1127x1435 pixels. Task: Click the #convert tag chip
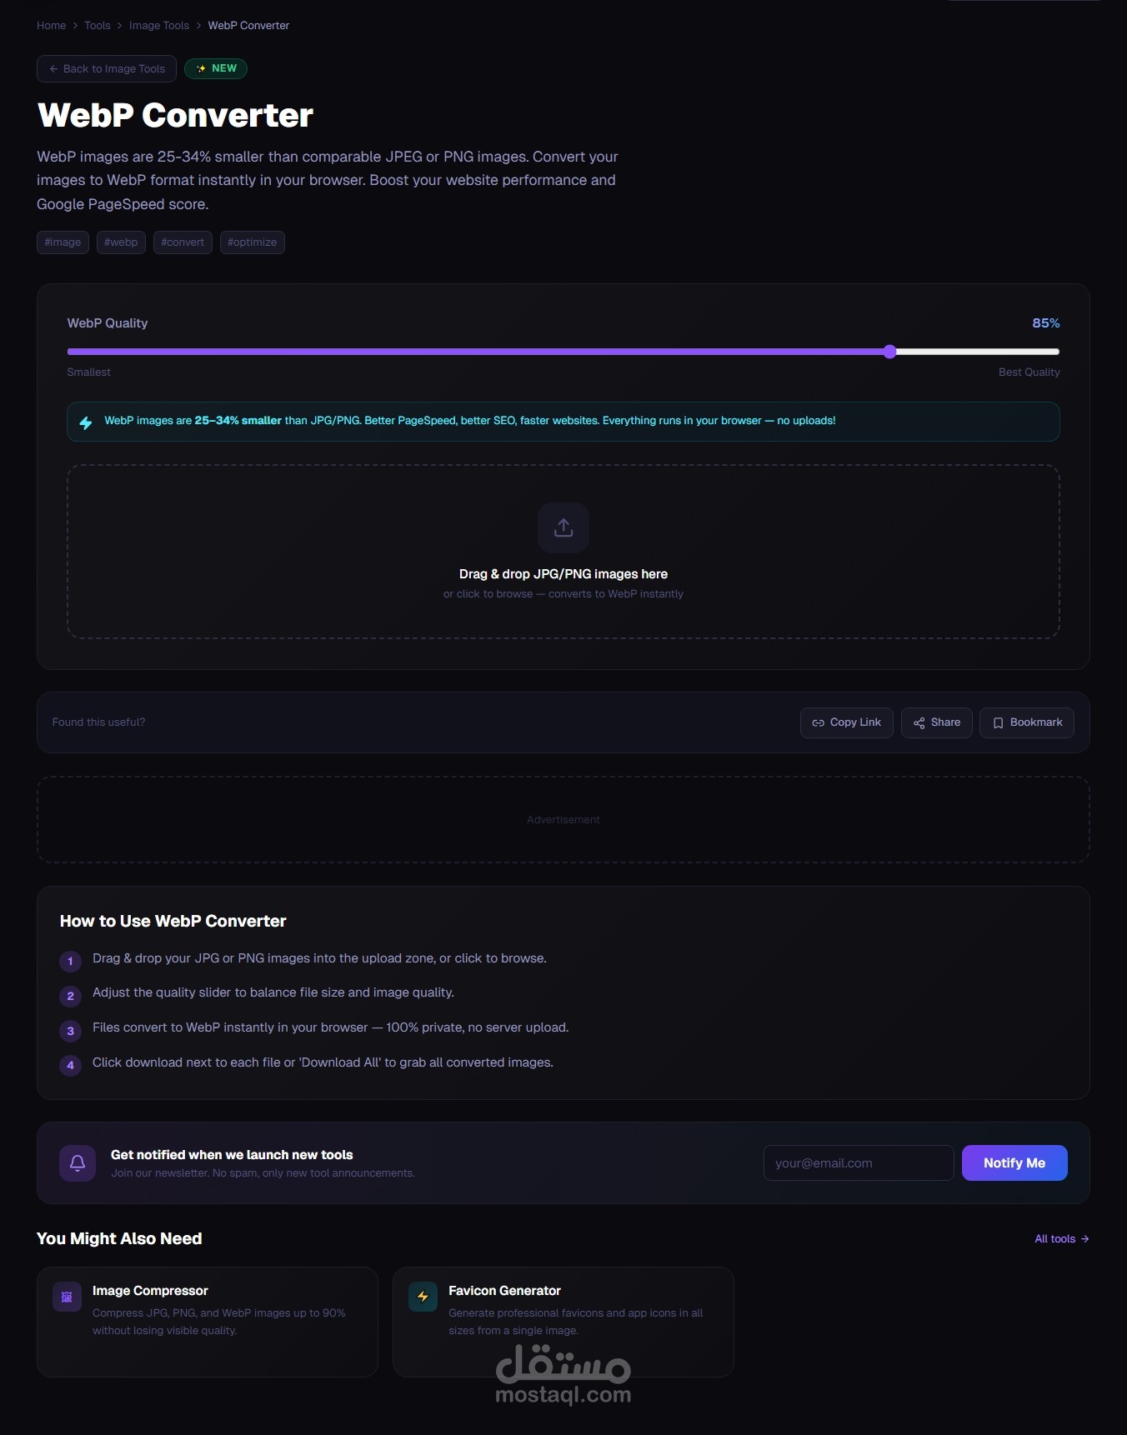[183, 242]
